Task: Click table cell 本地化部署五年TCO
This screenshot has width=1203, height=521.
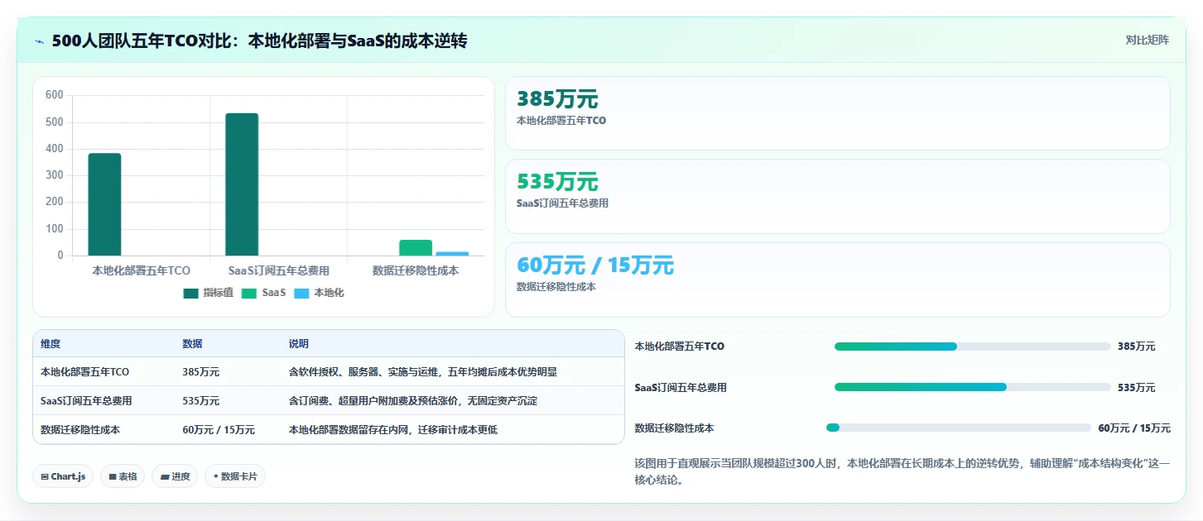Action: point(84,372)
